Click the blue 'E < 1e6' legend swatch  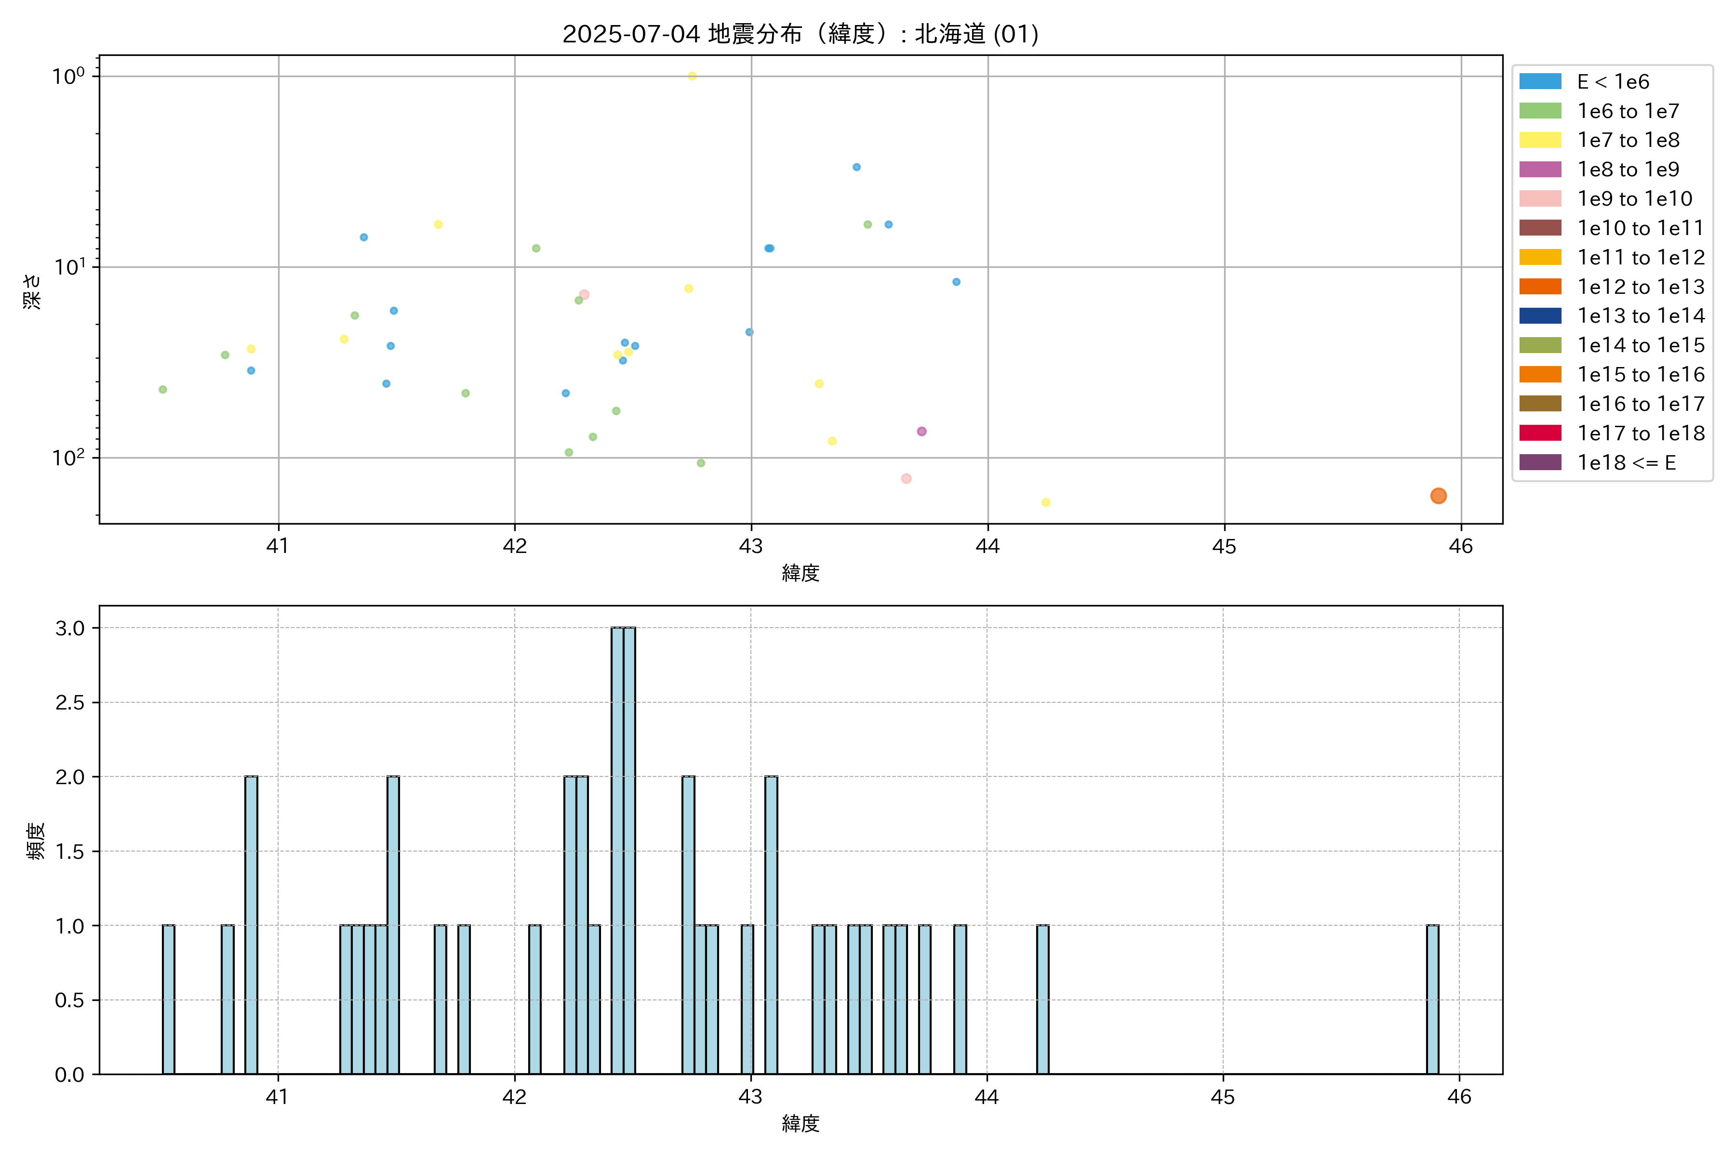coord(1539,81)
